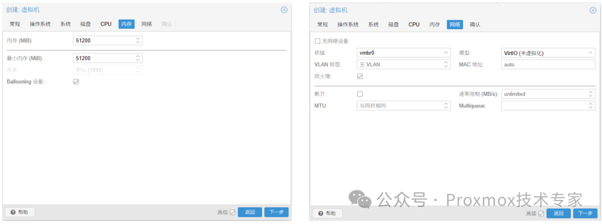Viewport: 602px width, 224px height.
Task: Expand 桥接 vmbr0 dropdown
Action: pos(446,52)
